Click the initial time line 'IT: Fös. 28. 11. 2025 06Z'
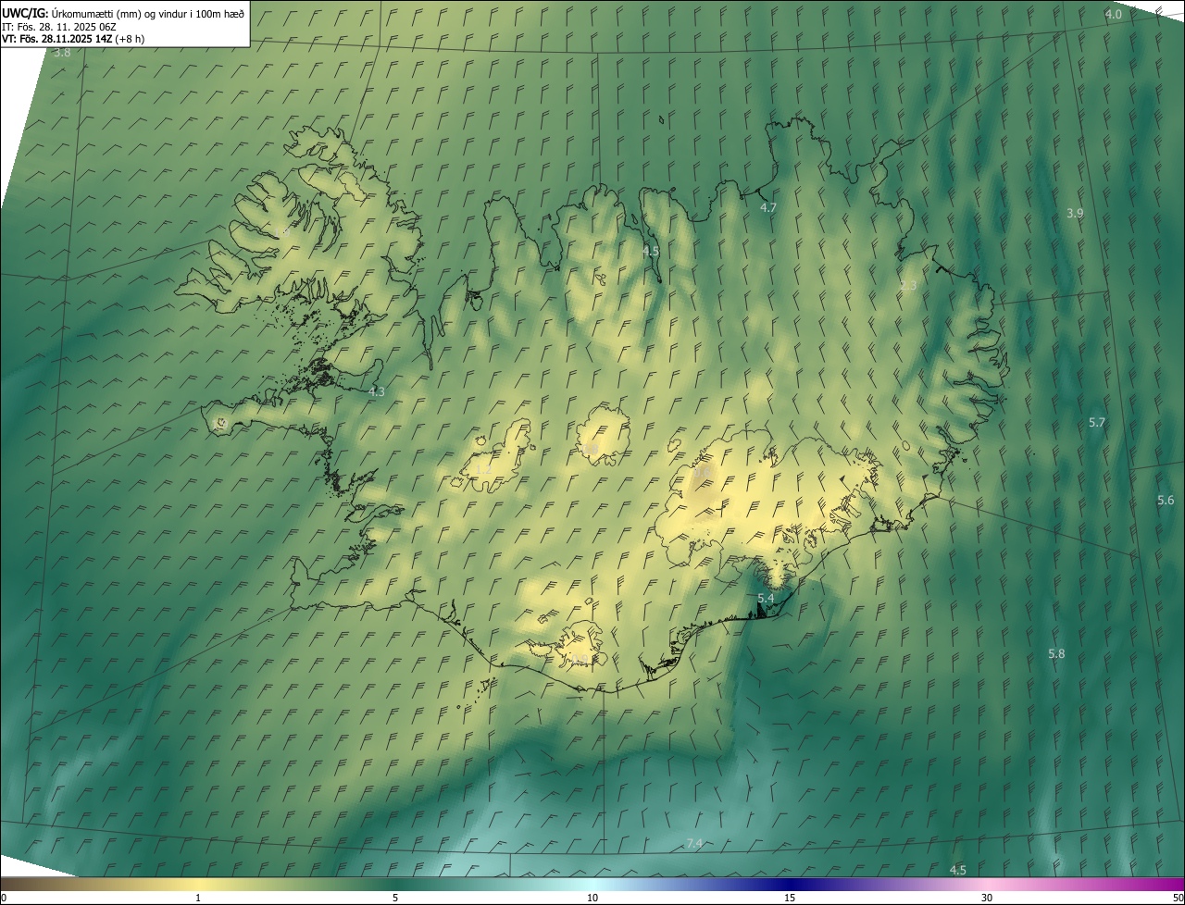 pos(57,27)
